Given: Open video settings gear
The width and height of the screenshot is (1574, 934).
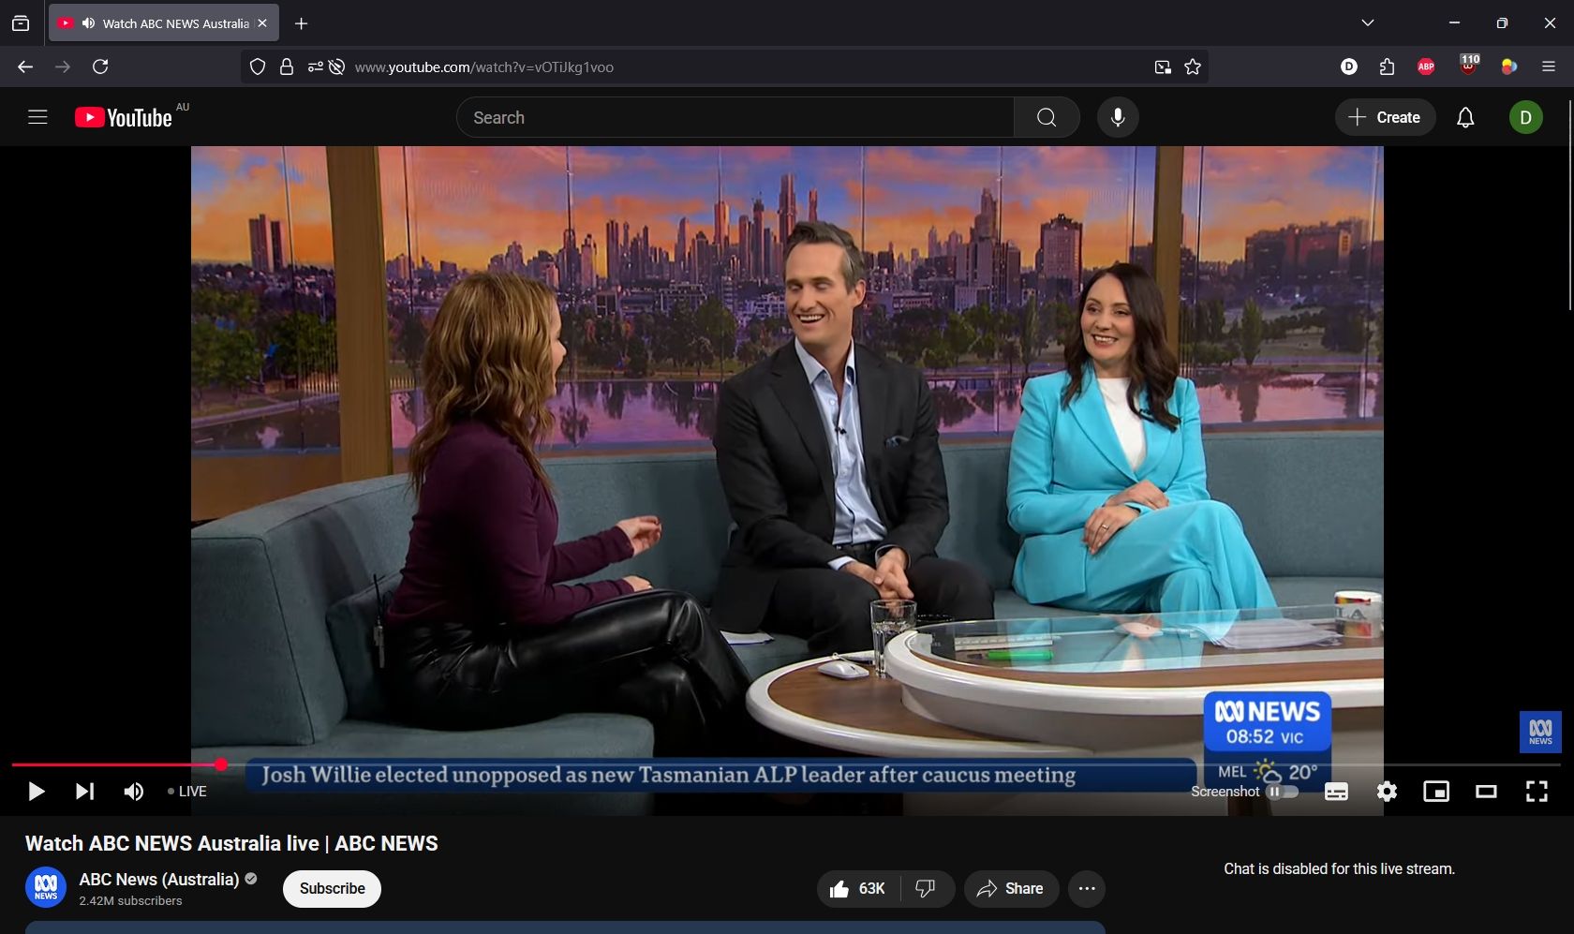Looking at the screenshot, I should pyautogui.click(x=1387, y=792).
